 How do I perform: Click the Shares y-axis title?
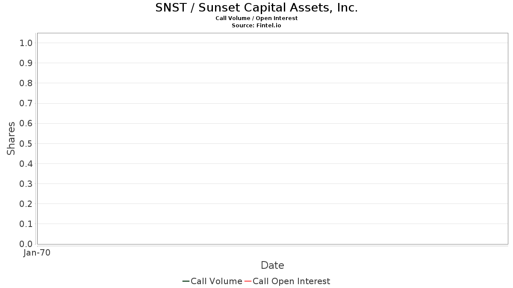(x=11, y=138)
